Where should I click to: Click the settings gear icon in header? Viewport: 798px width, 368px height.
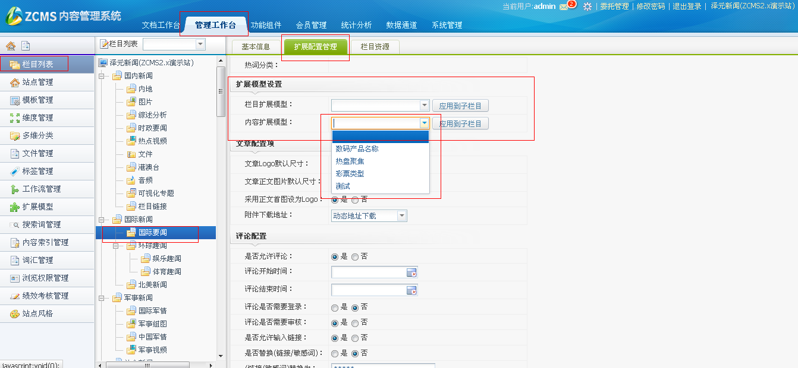(x=587, y=7)
